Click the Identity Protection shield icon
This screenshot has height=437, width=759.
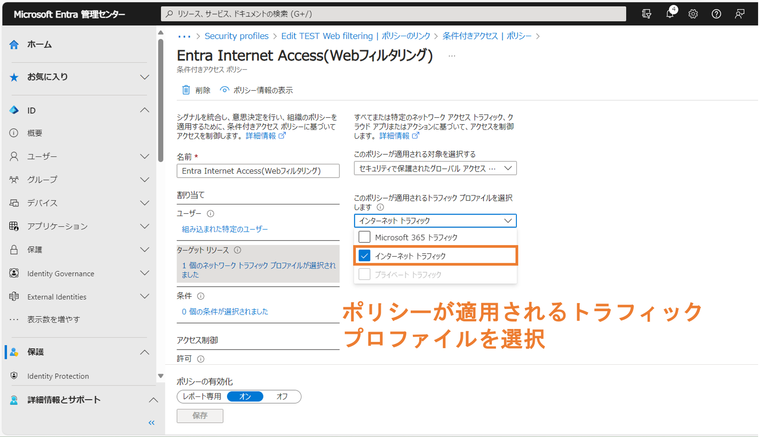[14, 376]
